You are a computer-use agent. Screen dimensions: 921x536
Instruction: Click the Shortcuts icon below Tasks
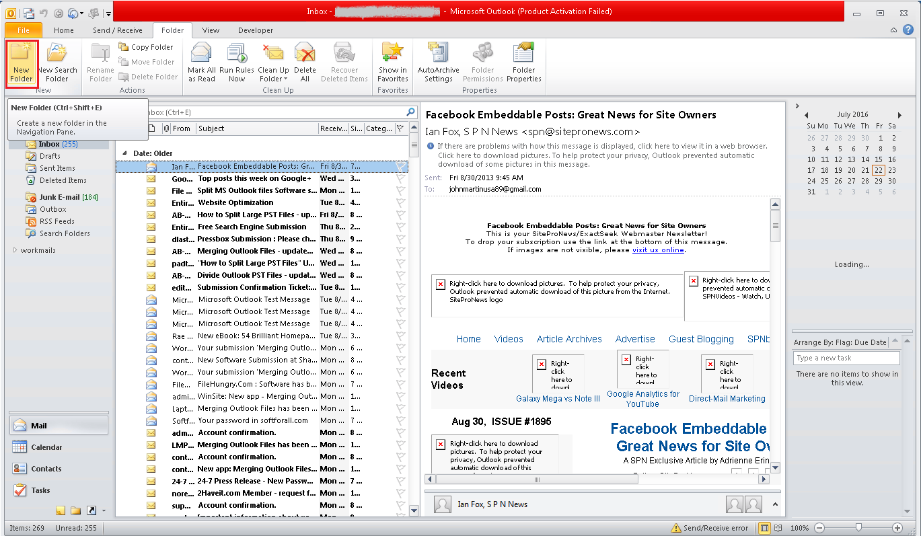91,510
